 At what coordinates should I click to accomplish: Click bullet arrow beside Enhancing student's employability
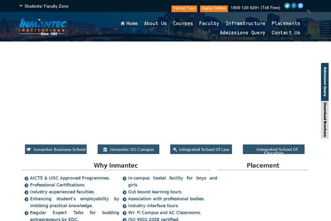click(26, 199)
